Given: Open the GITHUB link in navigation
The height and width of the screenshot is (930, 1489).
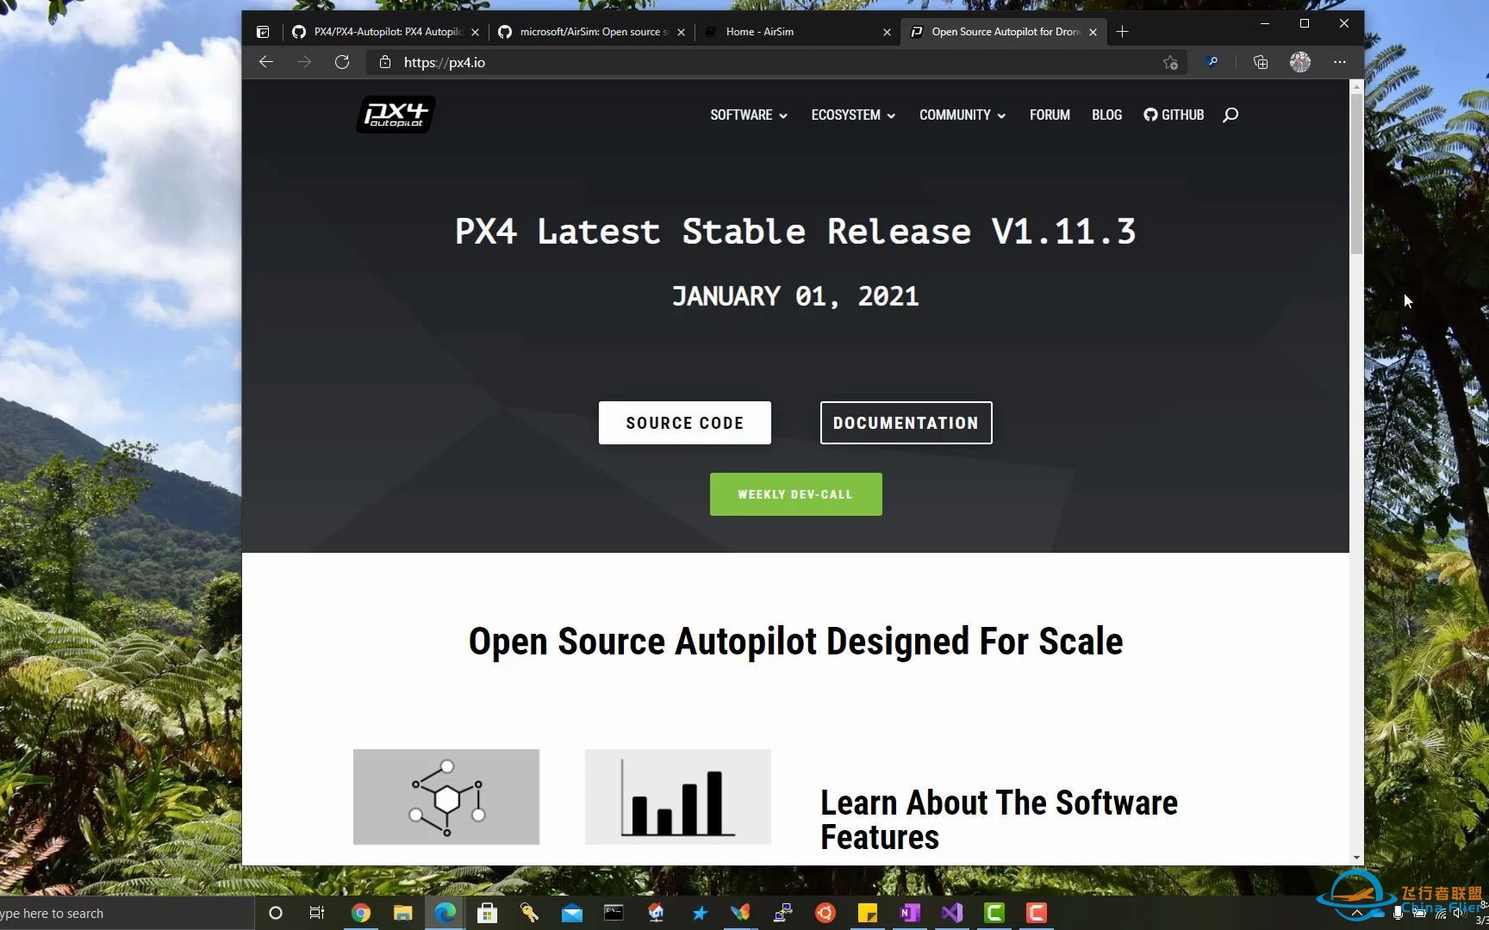Looking at the screenshot, I should click(x=1174, y=115).
